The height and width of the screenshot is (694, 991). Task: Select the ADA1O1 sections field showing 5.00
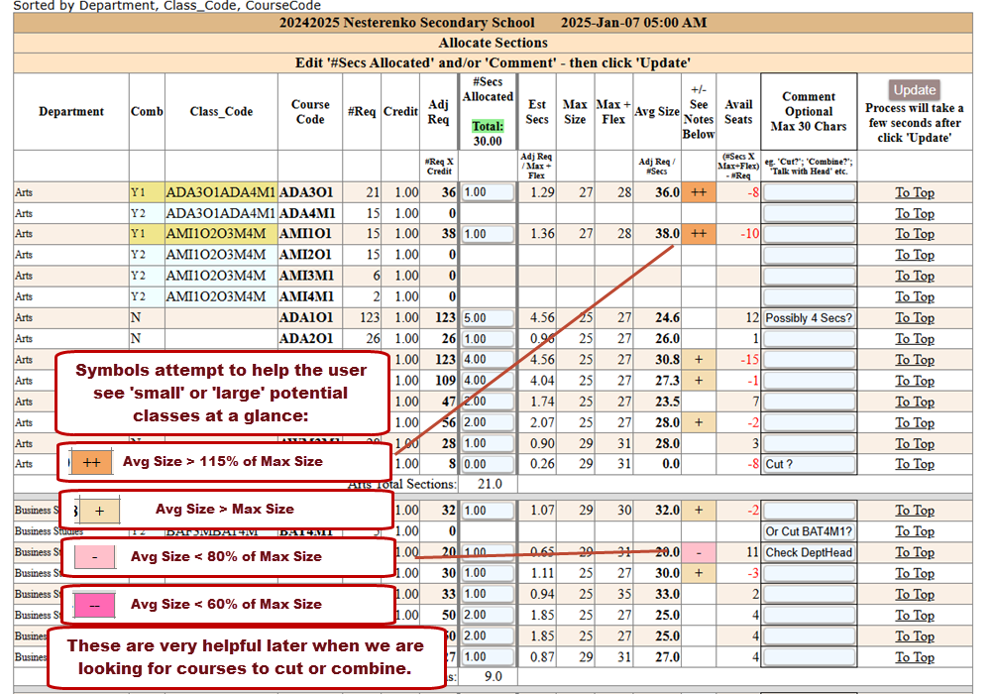pyautogui.click(x=488, y=318)
